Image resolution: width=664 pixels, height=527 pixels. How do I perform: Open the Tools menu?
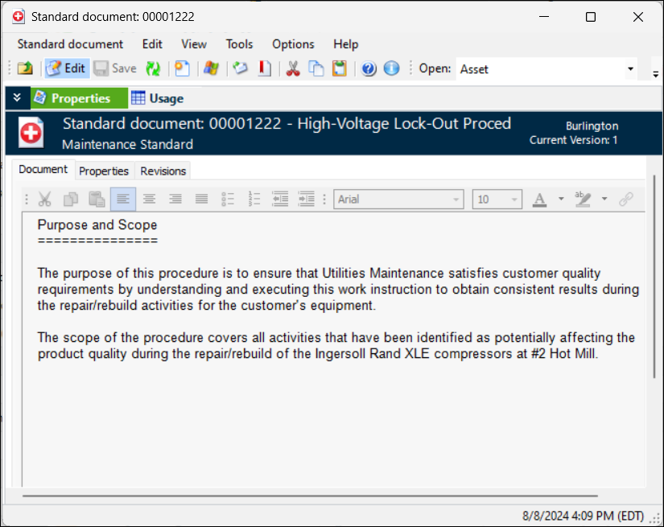(x=239, y=44)
